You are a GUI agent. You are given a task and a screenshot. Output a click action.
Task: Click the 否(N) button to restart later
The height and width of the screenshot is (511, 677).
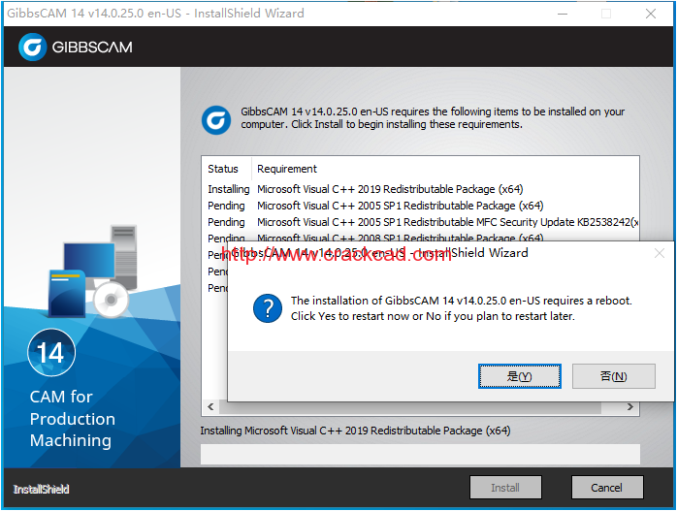[x=614, y=376]
